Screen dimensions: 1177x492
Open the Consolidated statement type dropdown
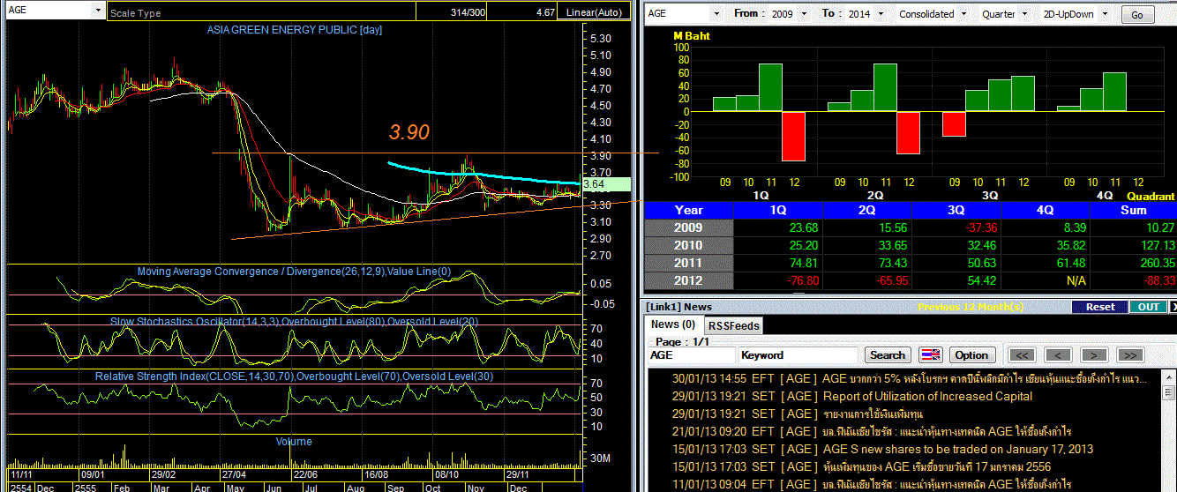[x=963, y=14]
